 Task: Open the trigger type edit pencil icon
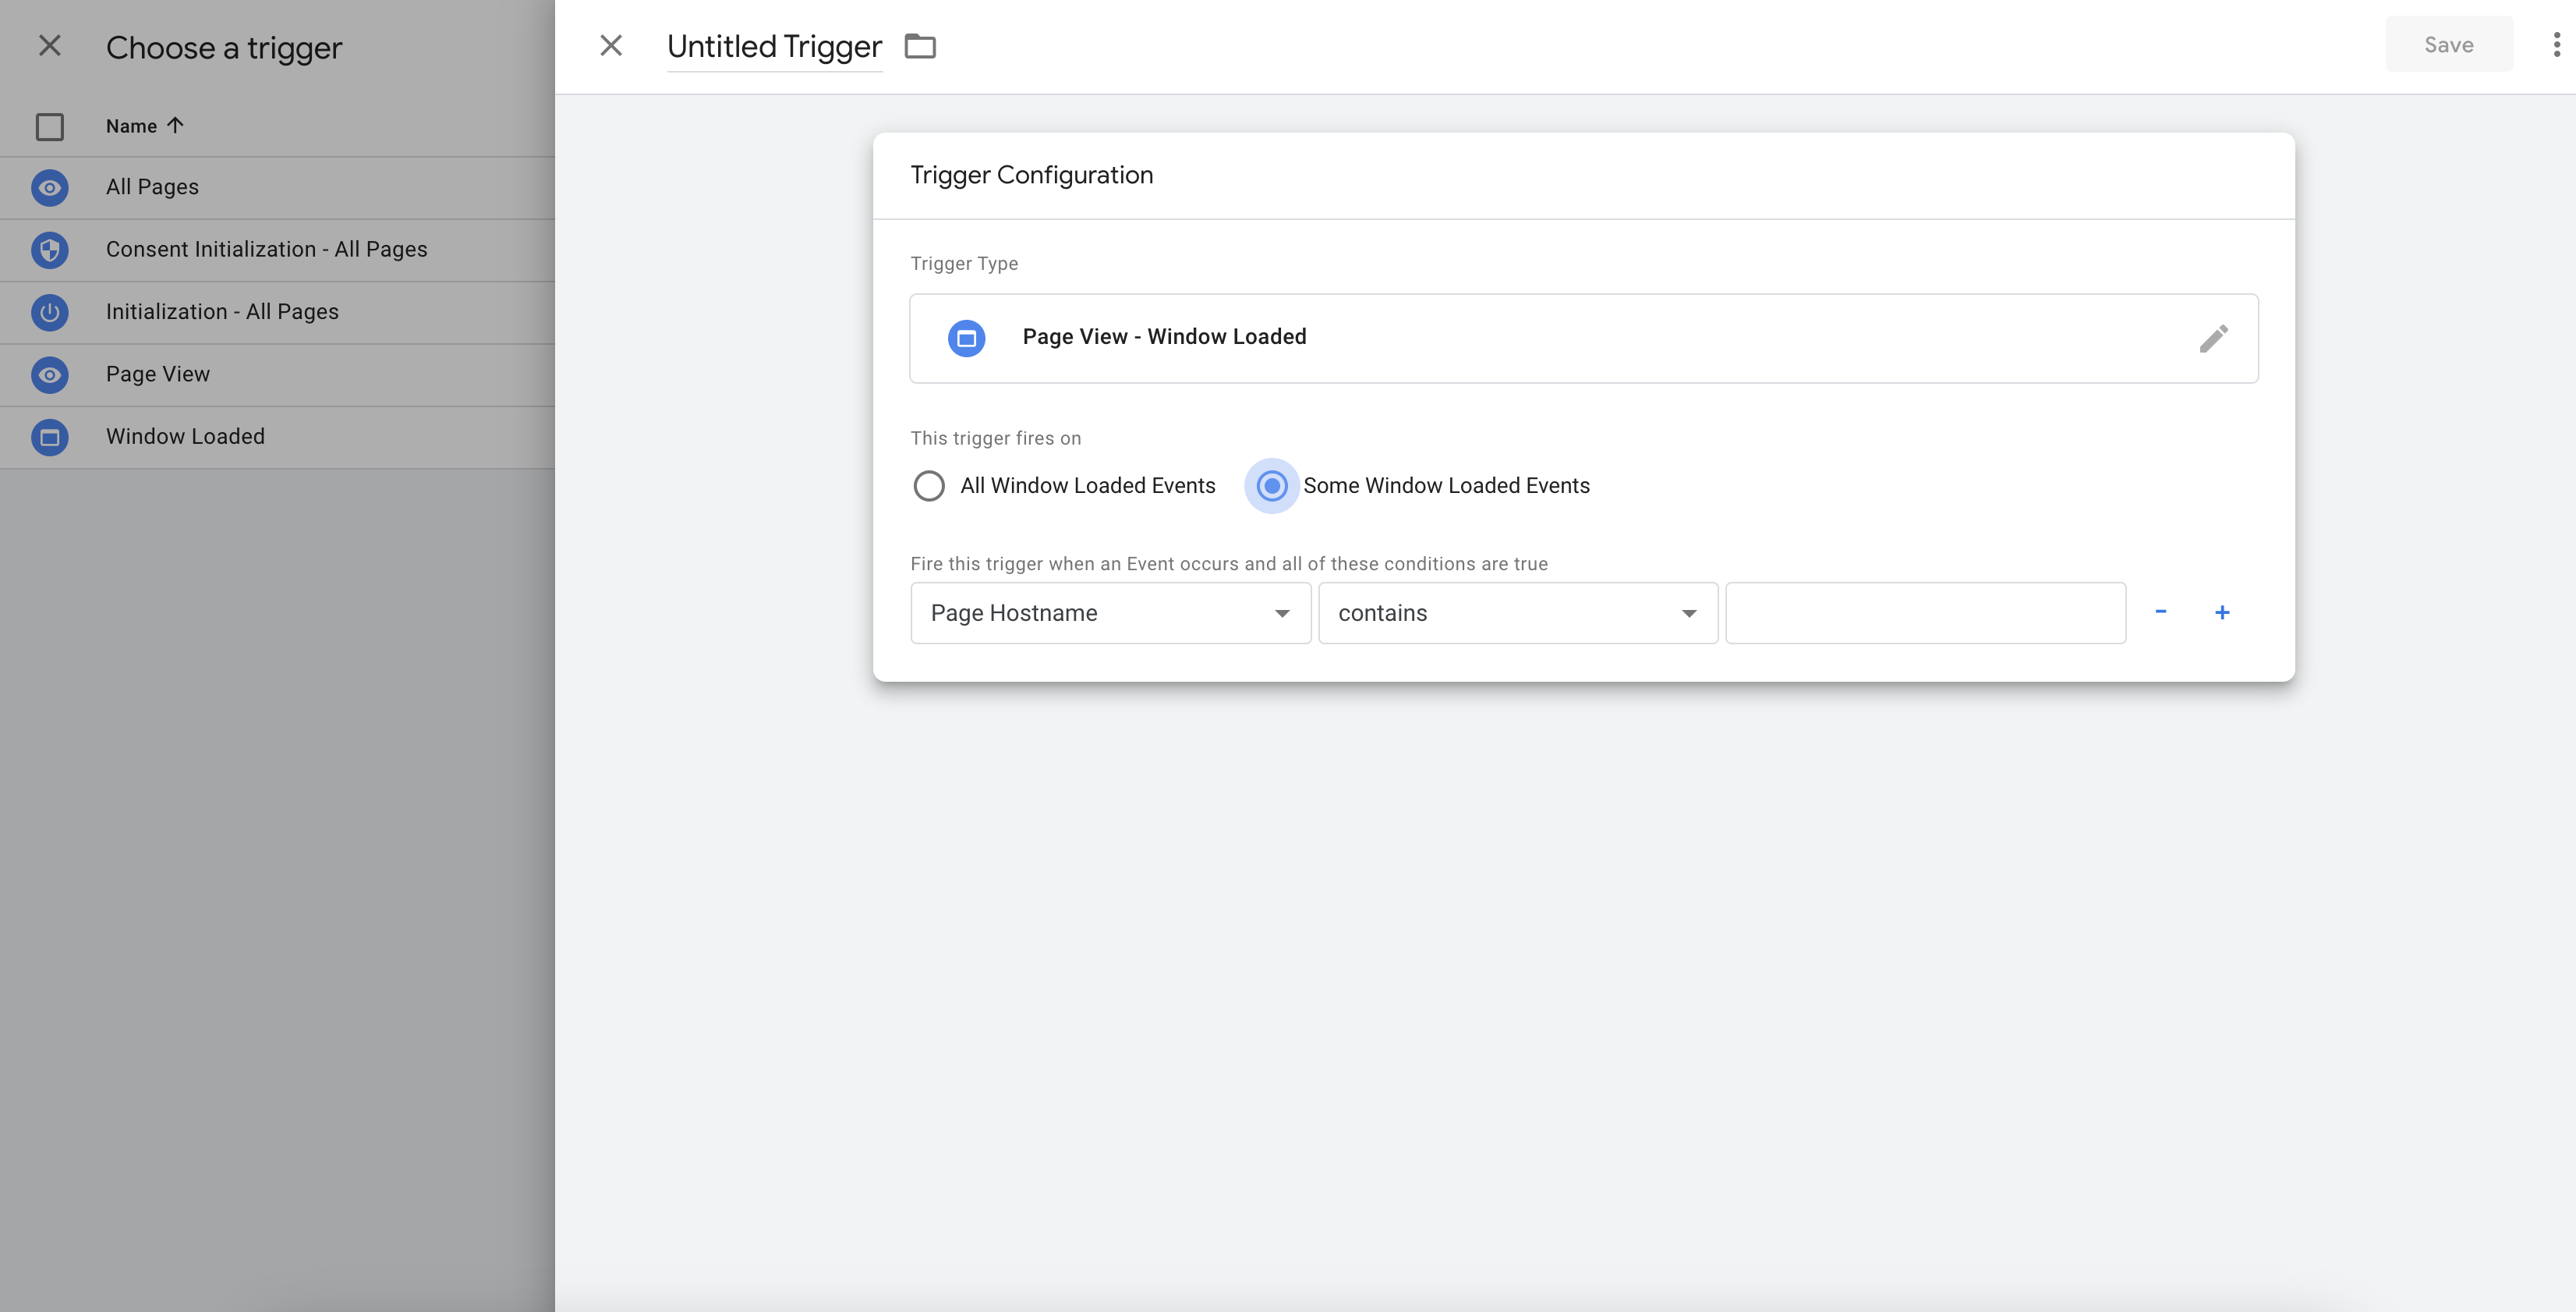pos(2215,339)
